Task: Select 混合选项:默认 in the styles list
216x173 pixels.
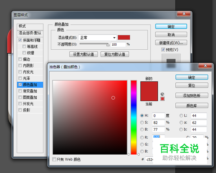Action: pos(30,33)
